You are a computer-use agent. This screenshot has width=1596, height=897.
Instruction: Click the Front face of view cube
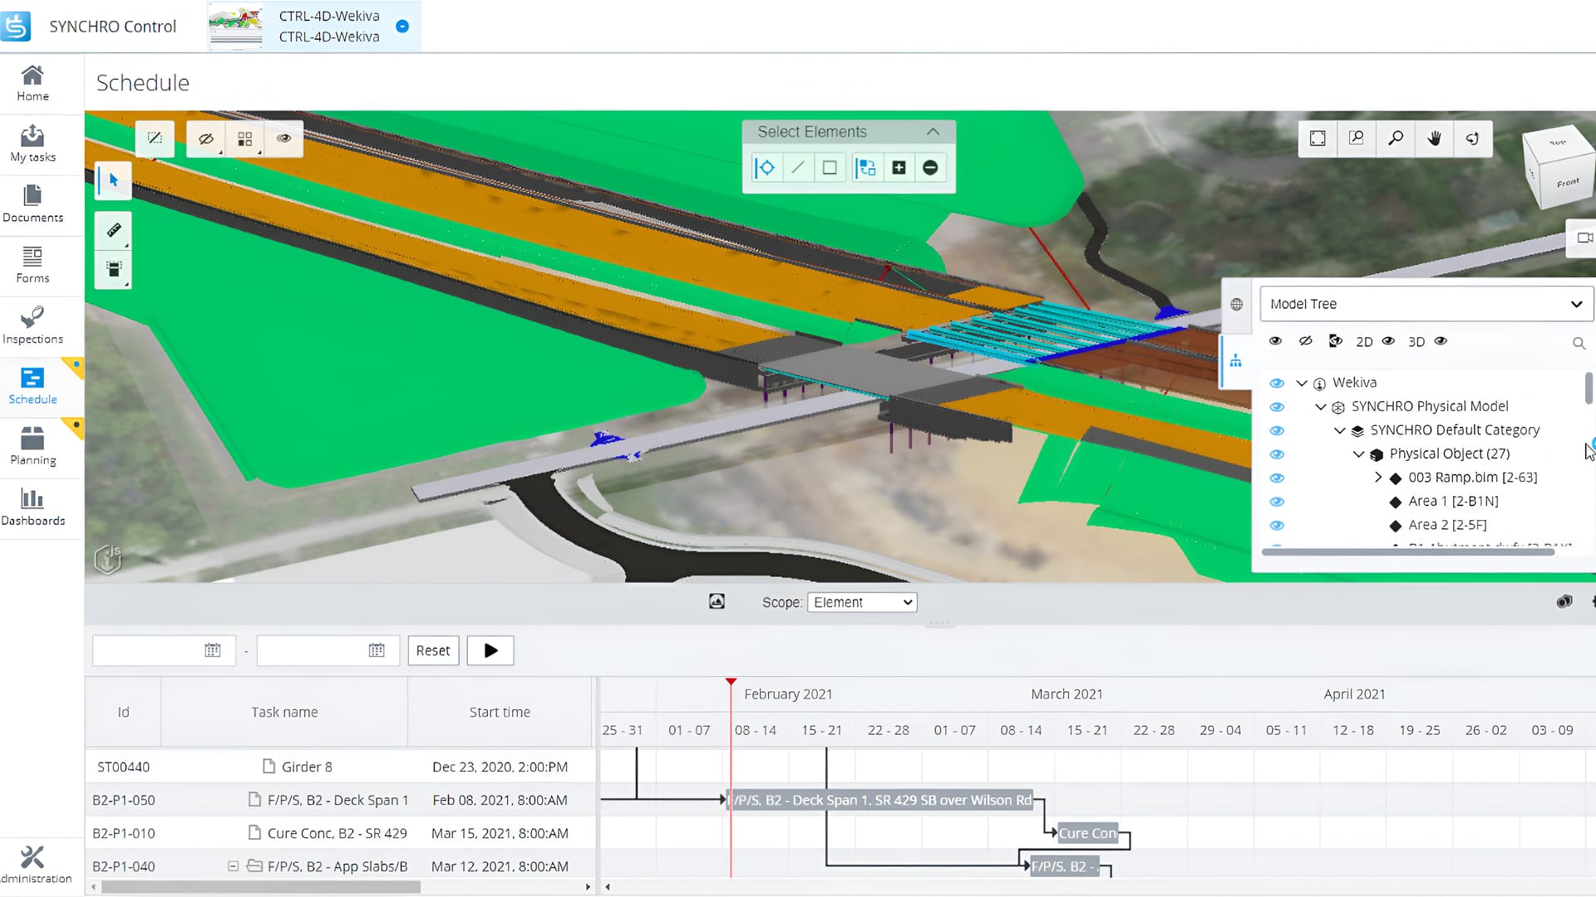[1568, 183]
